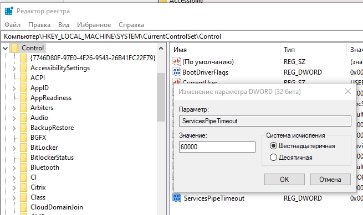Select the Citrix folder icon

(x=23, y=187)
